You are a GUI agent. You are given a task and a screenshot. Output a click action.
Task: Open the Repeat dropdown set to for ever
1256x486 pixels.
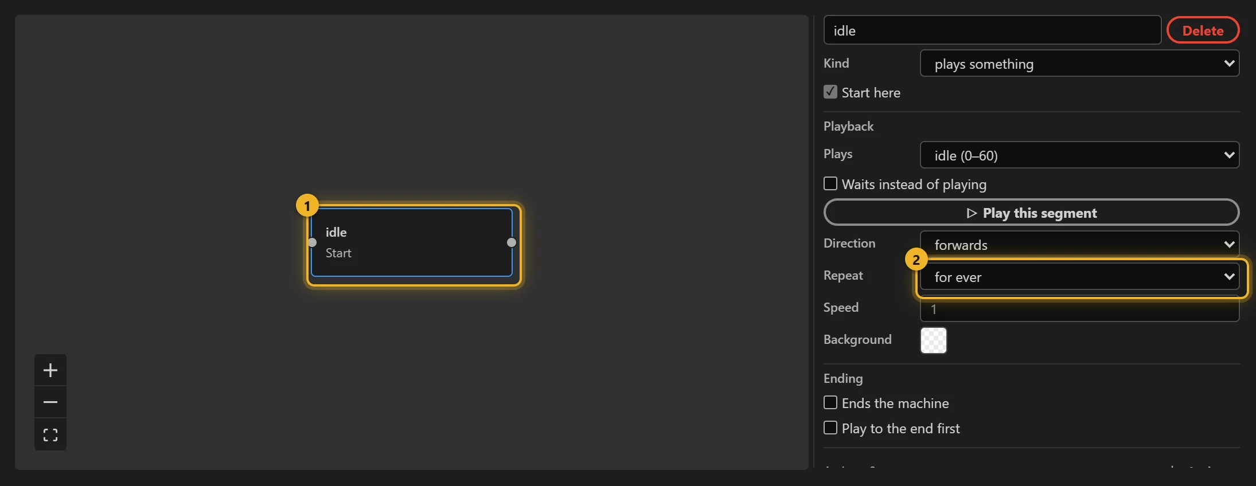(1079, 277)
